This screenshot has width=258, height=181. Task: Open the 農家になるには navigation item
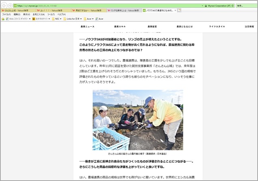[x=185, y=27]
